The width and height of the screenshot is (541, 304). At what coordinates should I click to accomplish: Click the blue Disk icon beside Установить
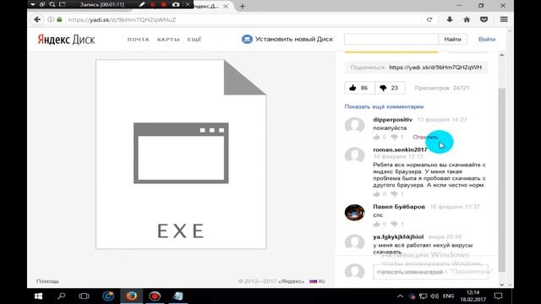pos(247,40)
